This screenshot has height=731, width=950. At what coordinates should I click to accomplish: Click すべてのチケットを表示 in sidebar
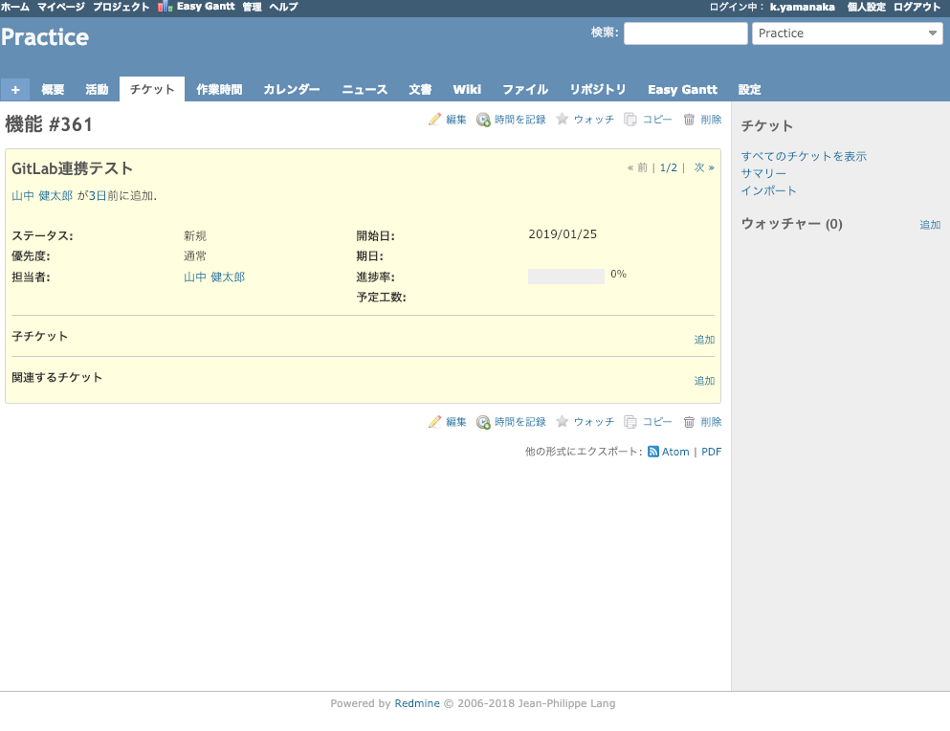[804, 156]
